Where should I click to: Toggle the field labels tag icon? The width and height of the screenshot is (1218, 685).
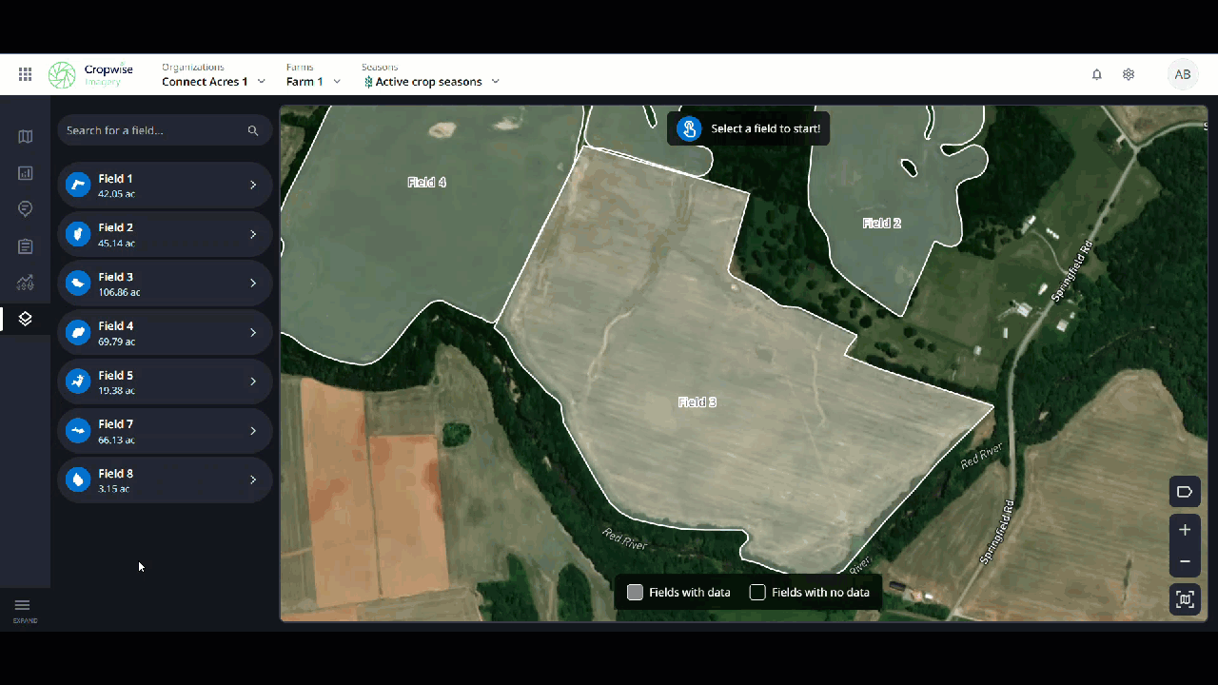click(x=1185, y=492)
